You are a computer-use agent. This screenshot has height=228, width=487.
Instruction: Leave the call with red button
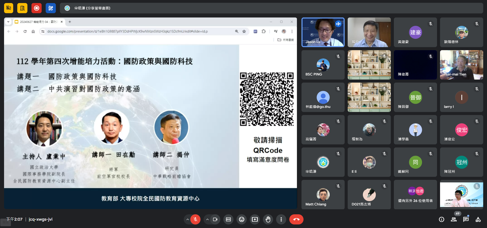point(296,219)
